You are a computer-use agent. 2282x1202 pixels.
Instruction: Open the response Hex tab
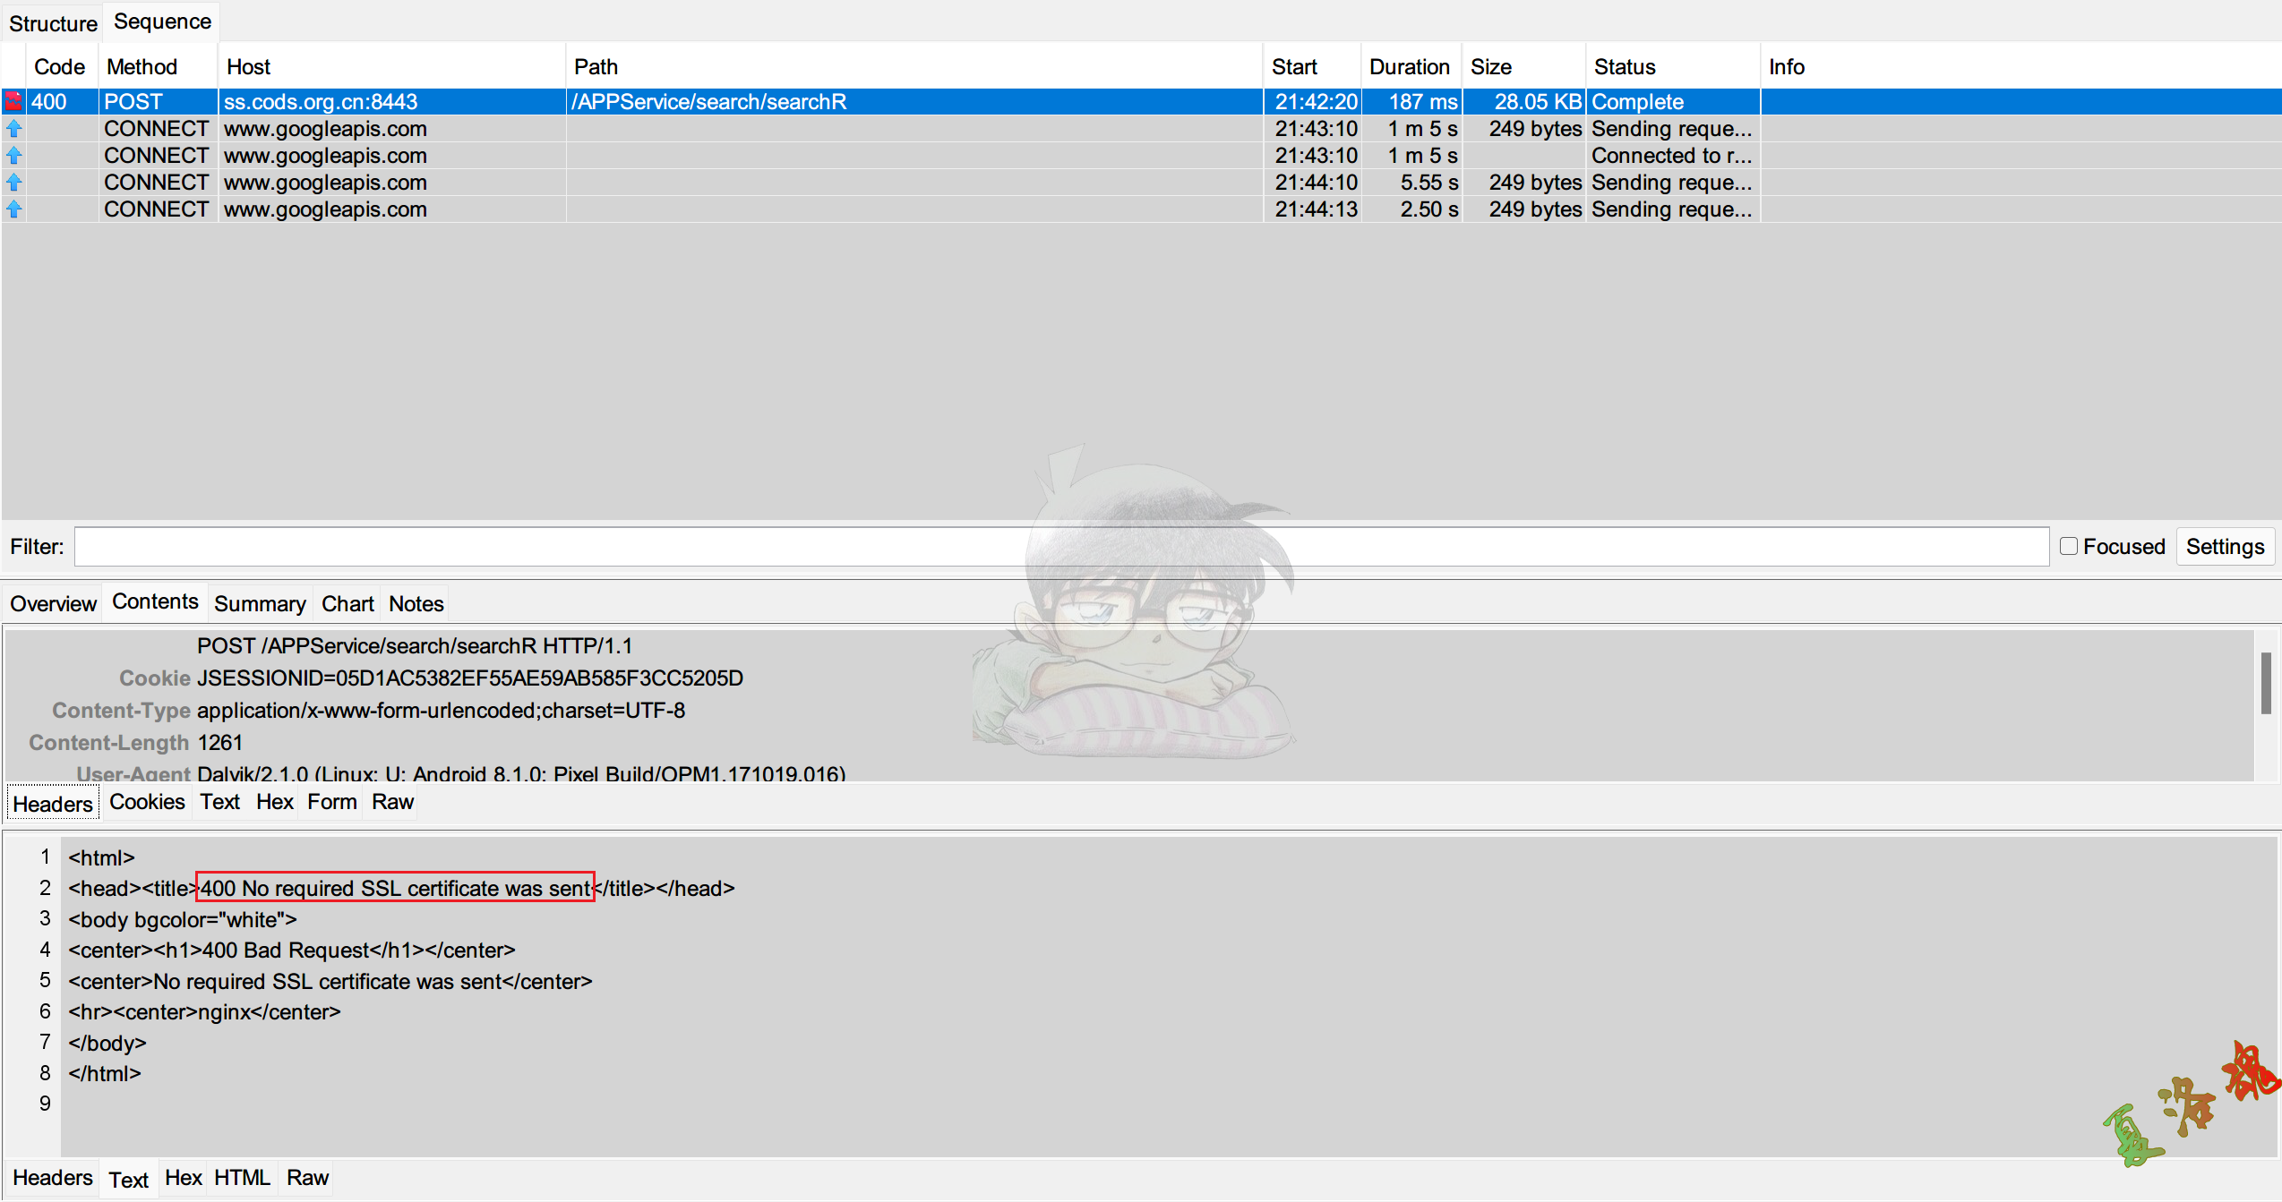(184, 1178)
